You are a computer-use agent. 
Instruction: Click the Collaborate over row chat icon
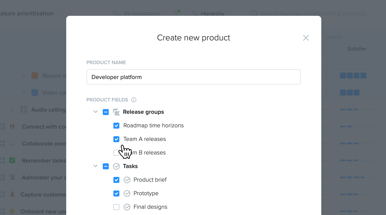pyautogui.click(x=12, y=143)
